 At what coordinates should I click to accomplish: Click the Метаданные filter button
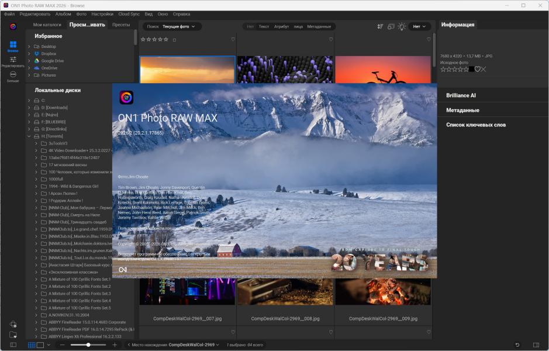(x=319, y=26)
